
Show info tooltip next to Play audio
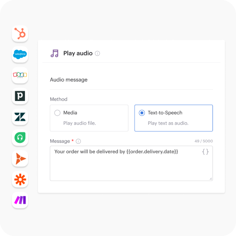click(x=97, y=53)
